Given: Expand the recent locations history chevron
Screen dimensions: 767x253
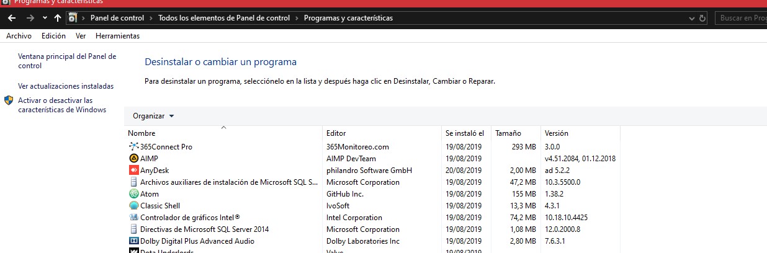Looking at the screenshot, I should tap(45, 18).
